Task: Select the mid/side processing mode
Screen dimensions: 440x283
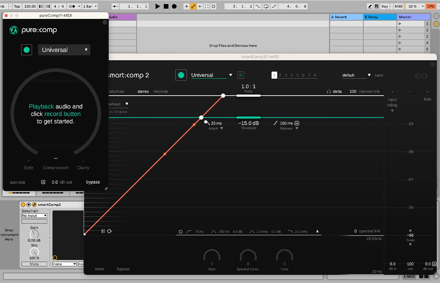Action: click(161, 92)
